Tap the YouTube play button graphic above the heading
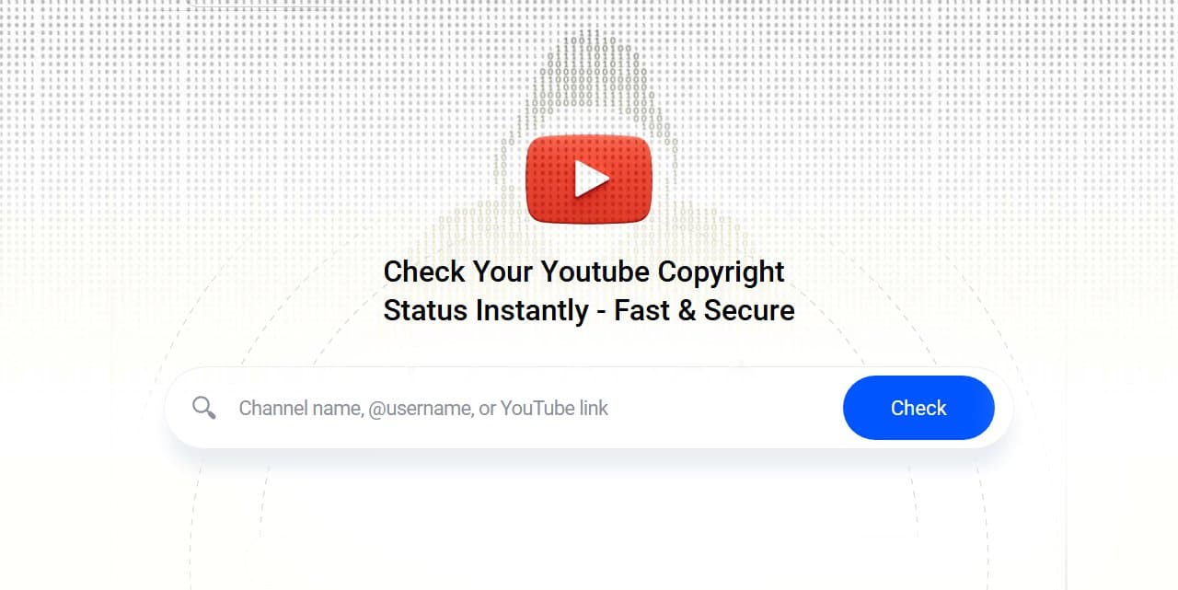 [589, 179]
